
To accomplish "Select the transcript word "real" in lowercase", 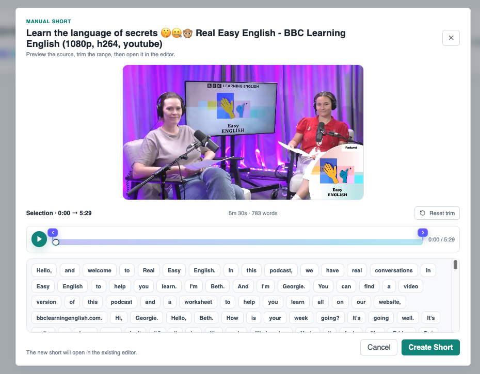I will [x=357, y=270].
